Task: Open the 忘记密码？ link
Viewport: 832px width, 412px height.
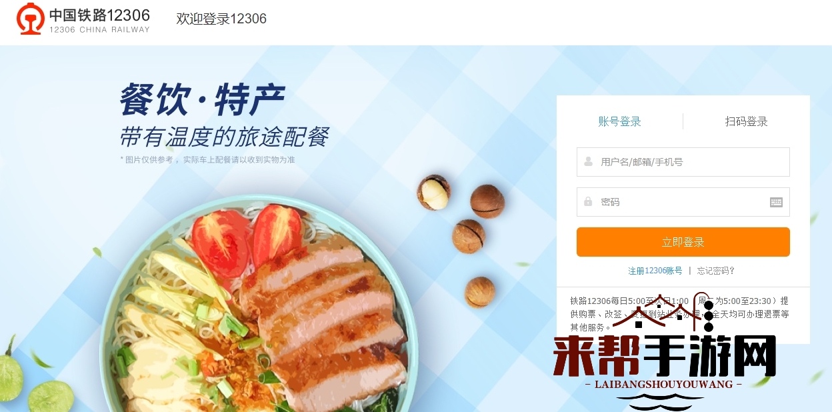Action: (716, 271)
